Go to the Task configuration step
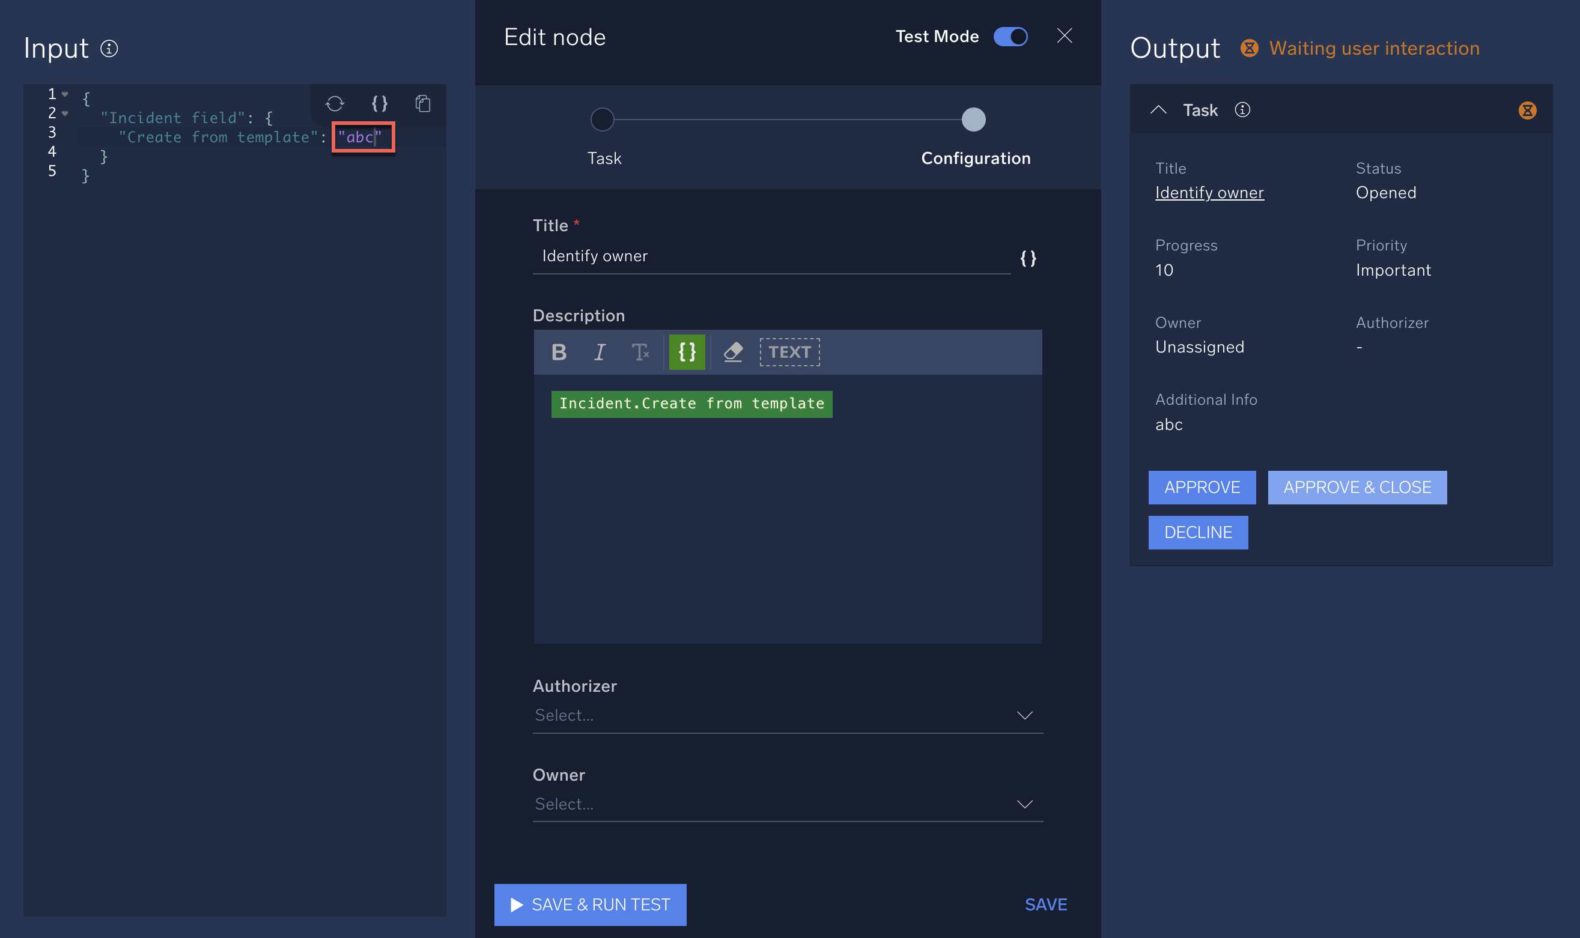This screenshot has height=938, width=1580. [x=602, y=120]
